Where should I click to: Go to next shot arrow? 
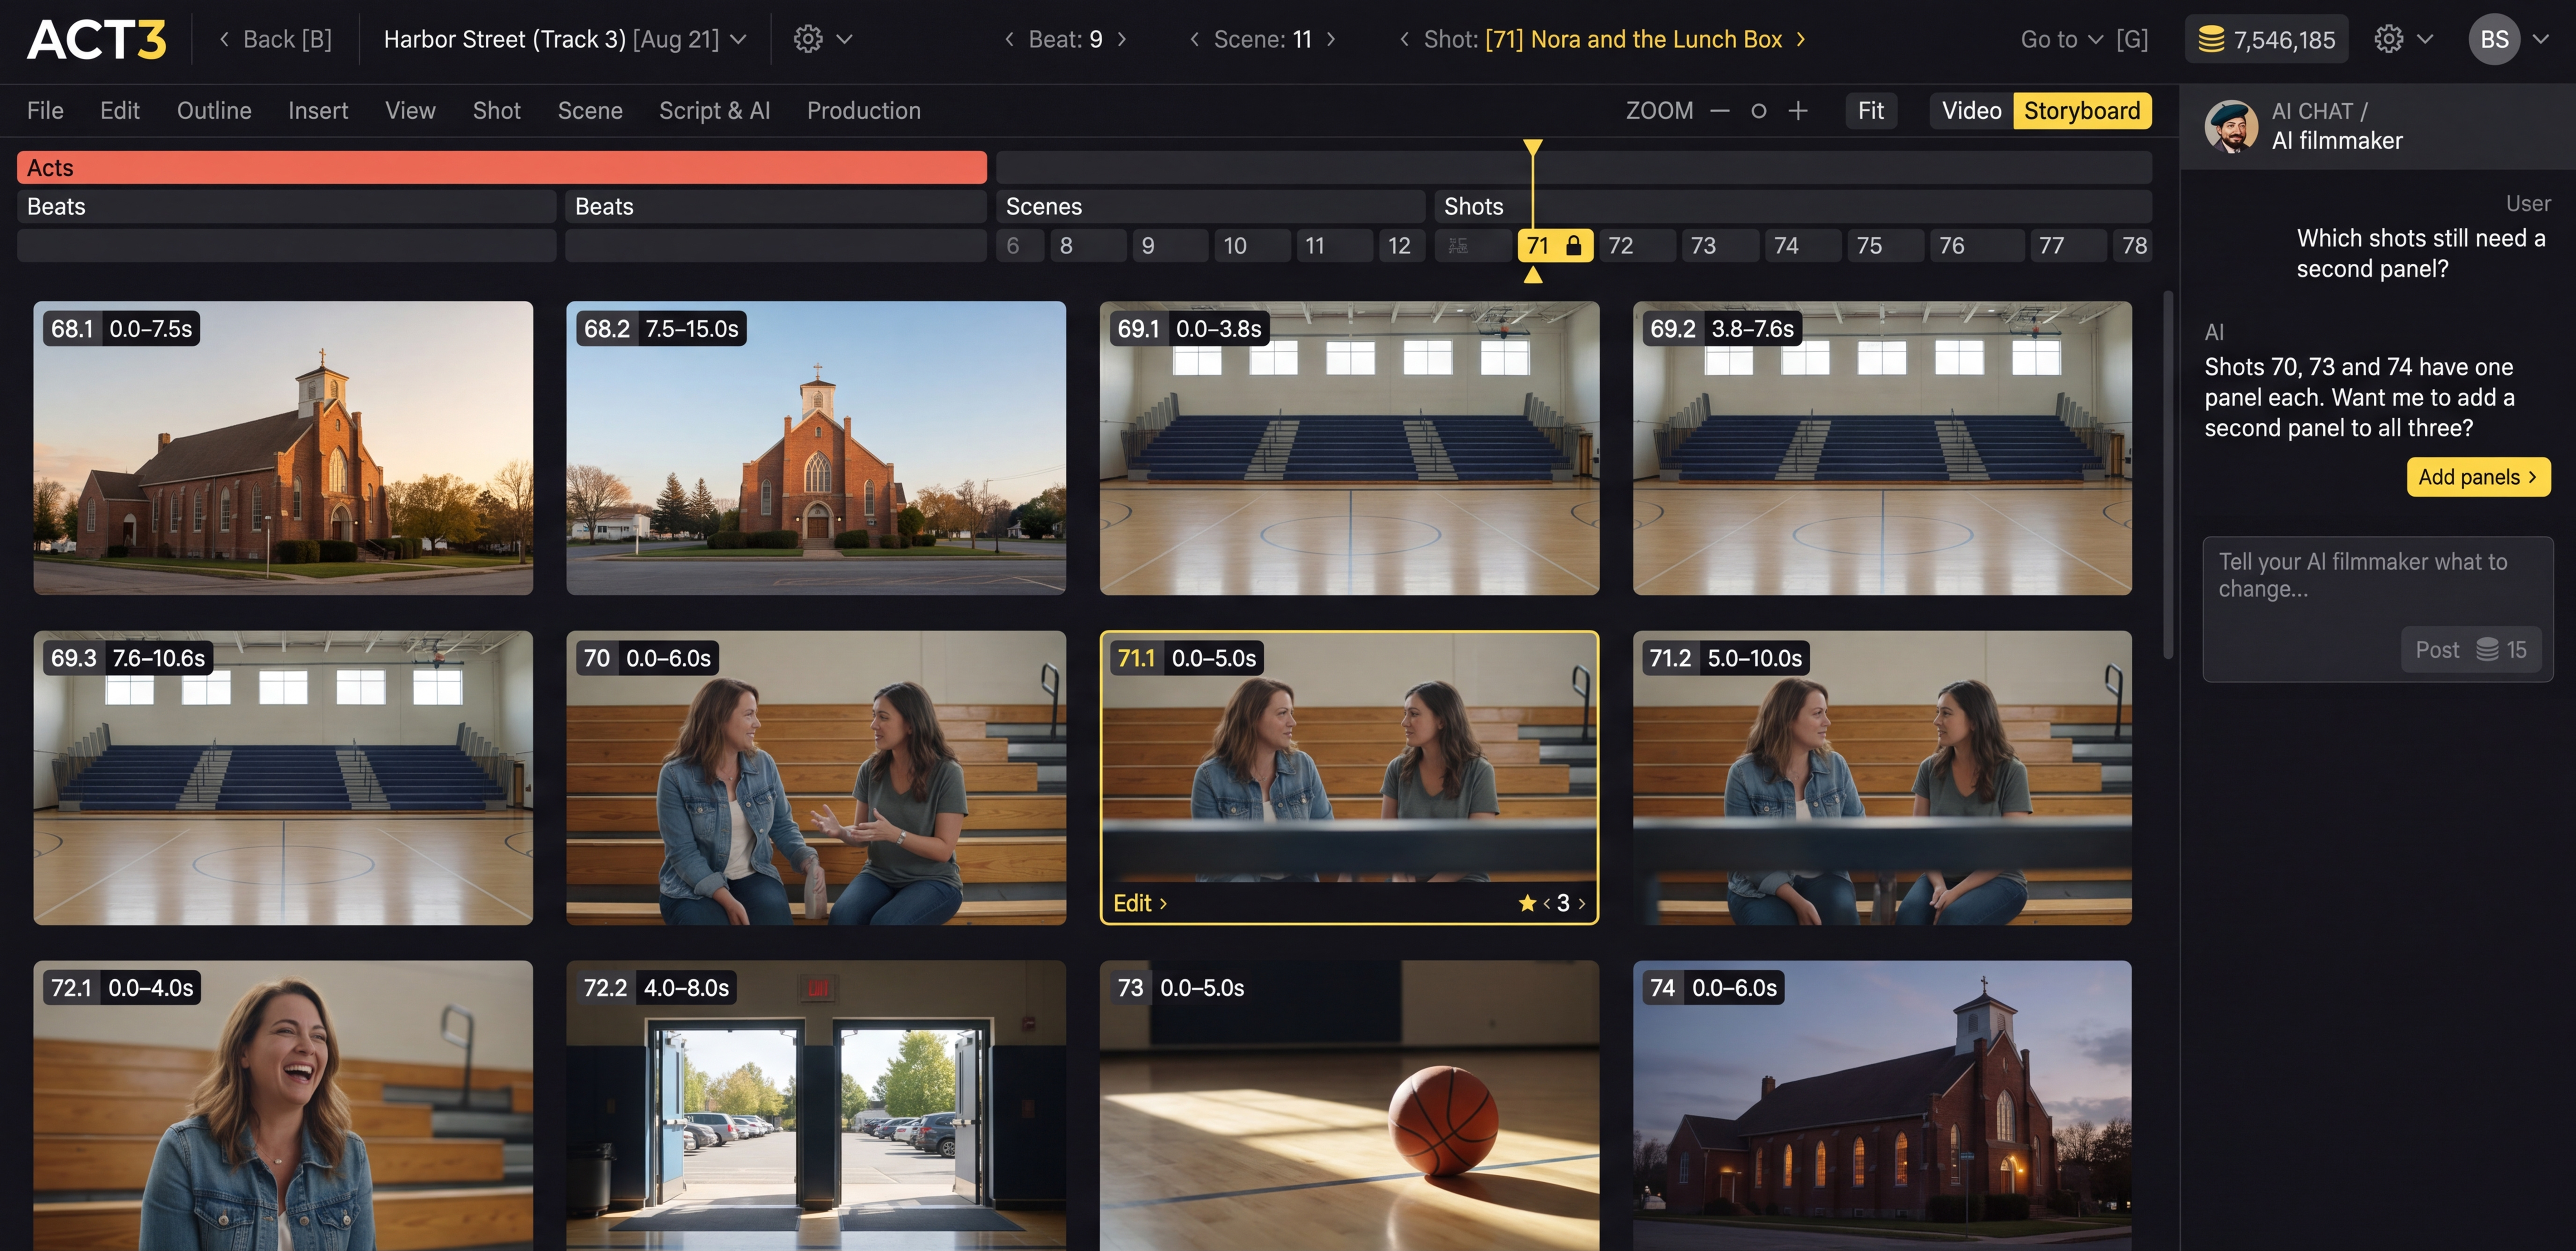pos(1801,39)
